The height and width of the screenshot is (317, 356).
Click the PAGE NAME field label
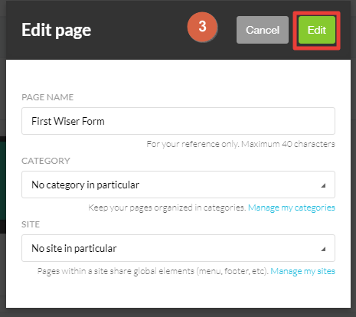pyautogui.click(x=47, y=97)
